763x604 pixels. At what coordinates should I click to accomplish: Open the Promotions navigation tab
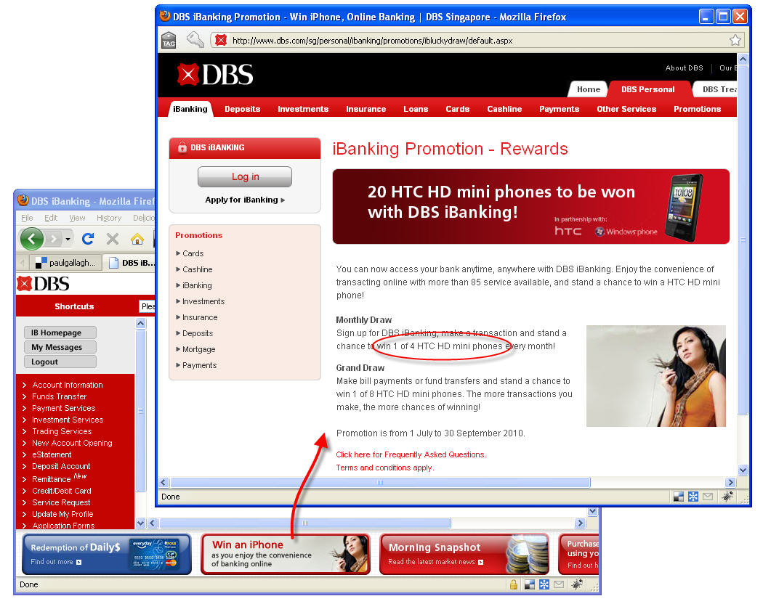[x=698, y=109]
